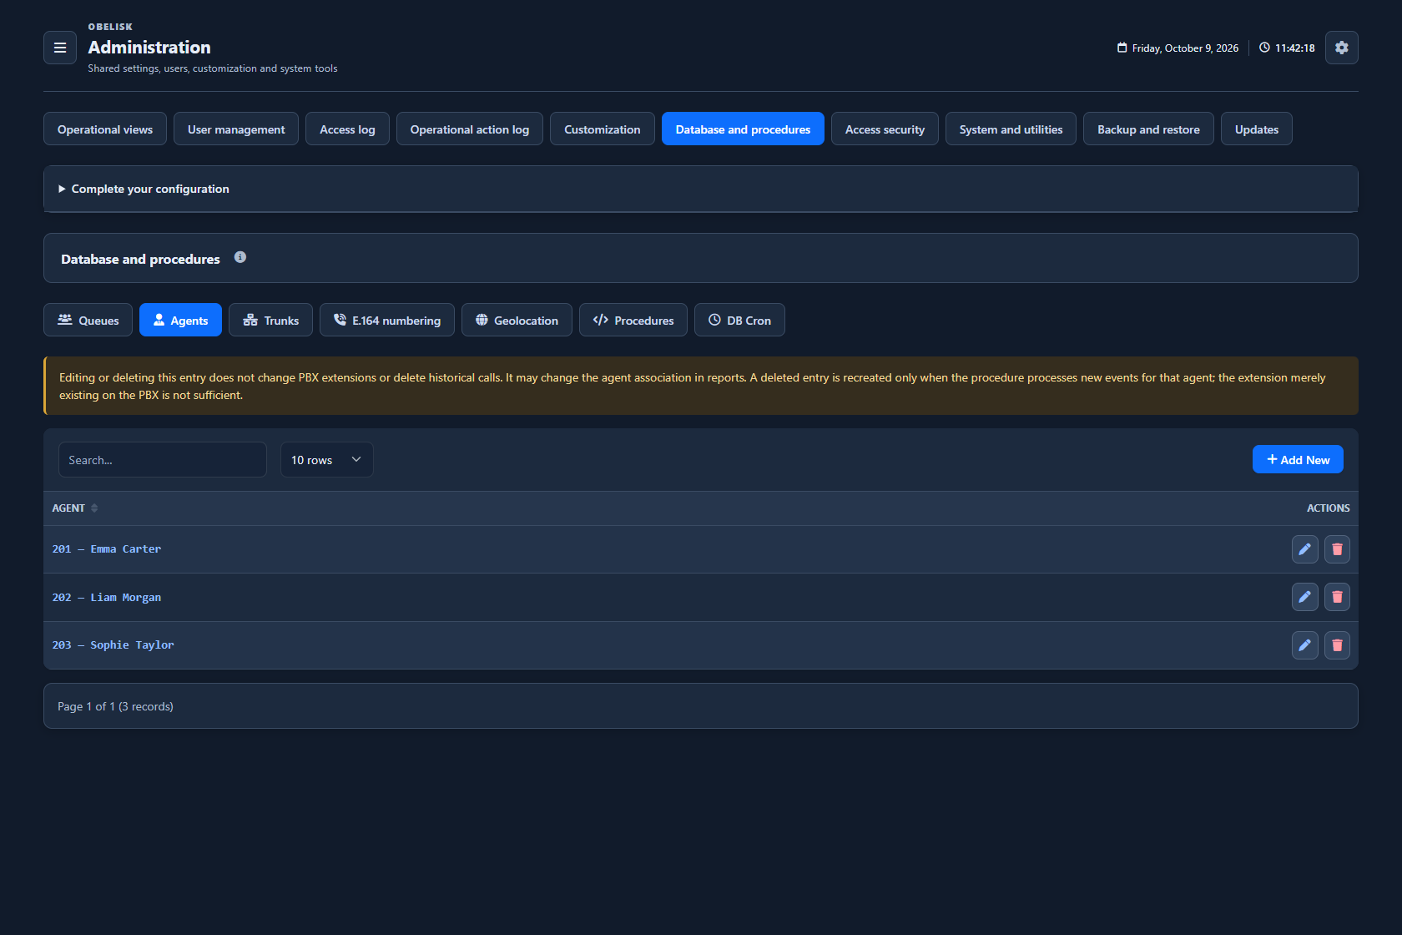Open Access security tab
This screenshot has width=1402, height=935.
tap(885, 129)
